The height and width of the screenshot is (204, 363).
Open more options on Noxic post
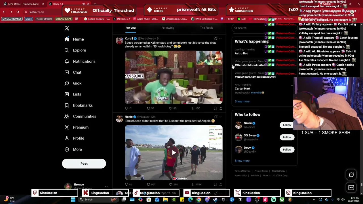(x=221, y=117)
